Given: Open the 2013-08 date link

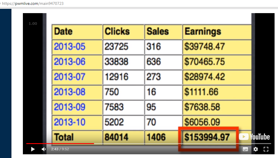Looking at the screenshot, I should pyautogui.click(x=69, y=92).
